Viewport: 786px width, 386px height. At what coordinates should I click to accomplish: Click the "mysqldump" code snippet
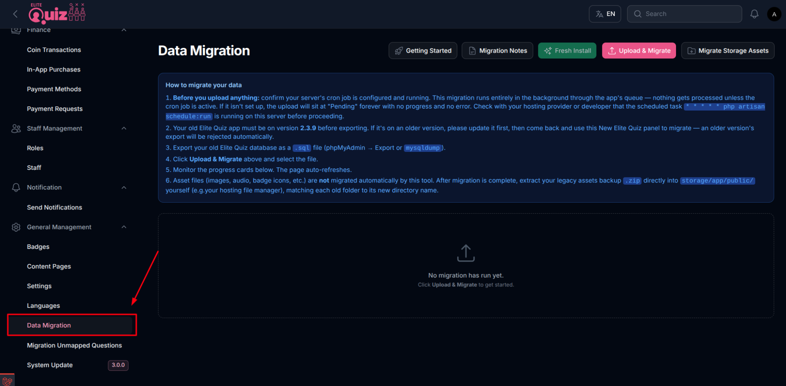click(423, 148)
